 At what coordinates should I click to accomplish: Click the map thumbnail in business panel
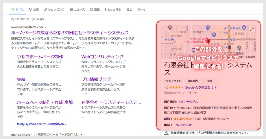(x=208, y=42)
